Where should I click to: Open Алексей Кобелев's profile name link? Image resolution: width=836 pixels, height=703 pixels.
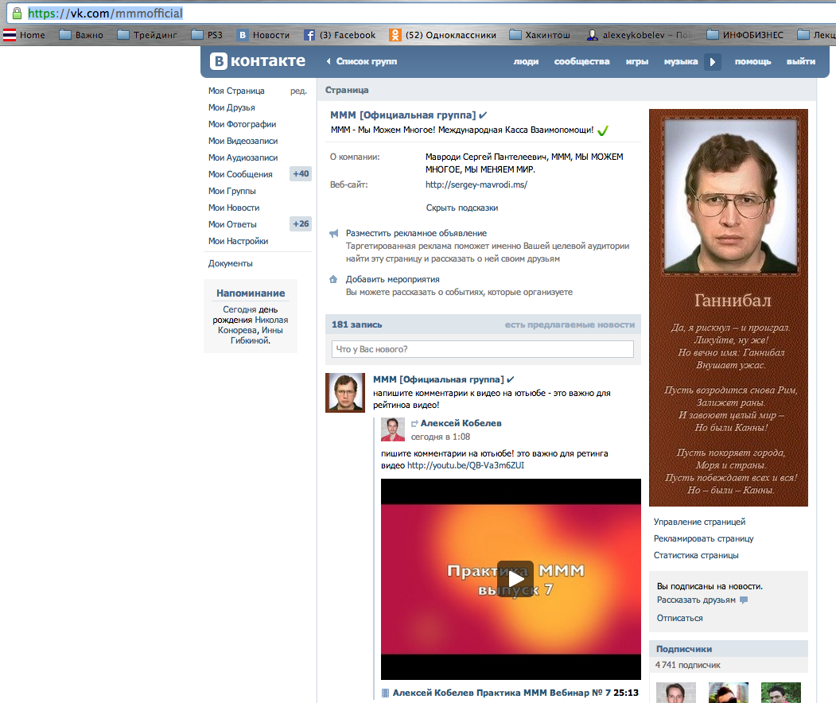461,423
